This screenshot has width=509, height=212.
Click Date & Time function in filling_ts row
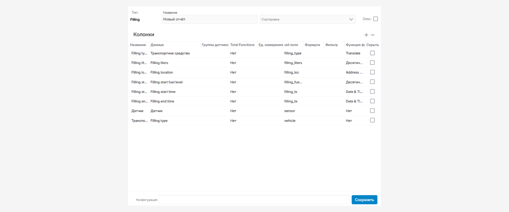[x=354, y=92]
